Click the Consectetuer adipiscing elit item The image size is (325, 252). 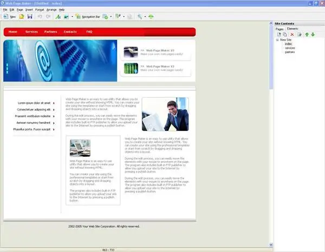tap(34, 110)
